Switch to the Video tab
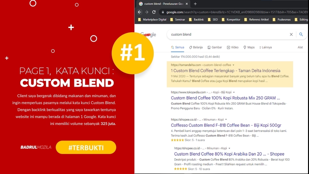Screen dimensions: 309x174 click(x=232, y=47)
